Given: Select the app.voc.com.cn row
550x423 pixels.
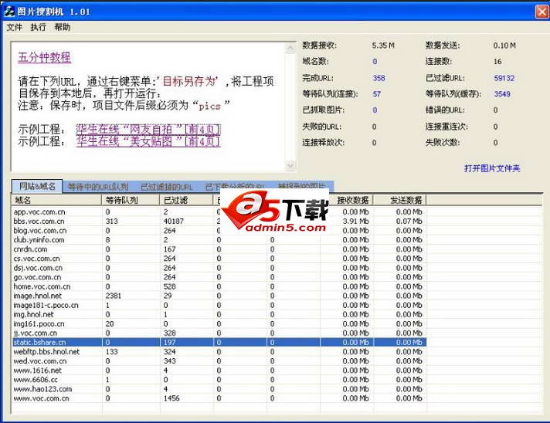Looking at the screenshot, I should 219,212.
